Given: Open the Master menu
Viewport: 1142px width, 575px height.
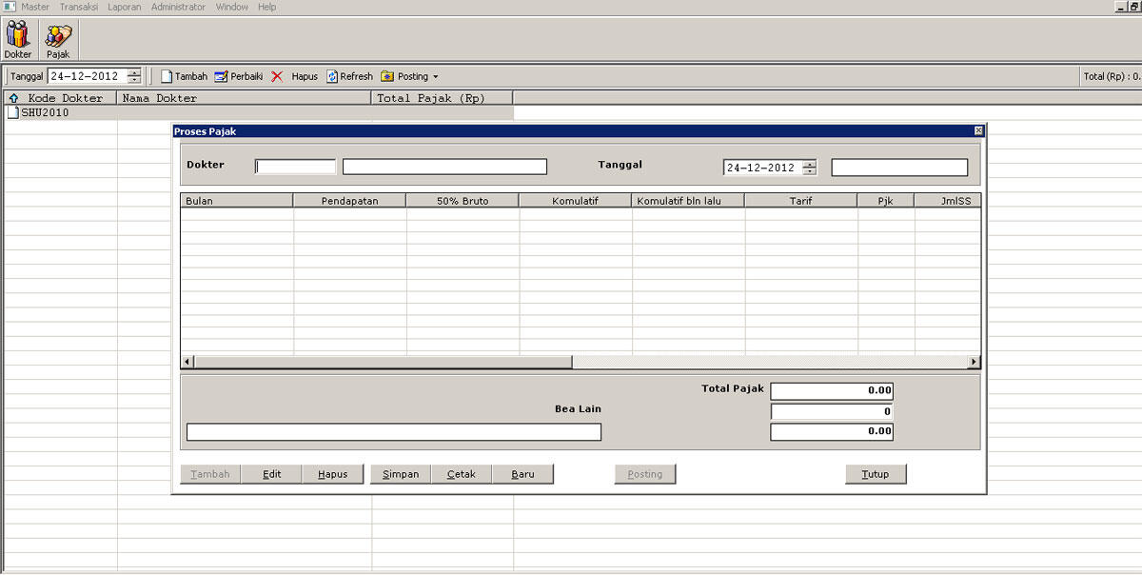Looking at the screenshot, I should pos(35,7).
